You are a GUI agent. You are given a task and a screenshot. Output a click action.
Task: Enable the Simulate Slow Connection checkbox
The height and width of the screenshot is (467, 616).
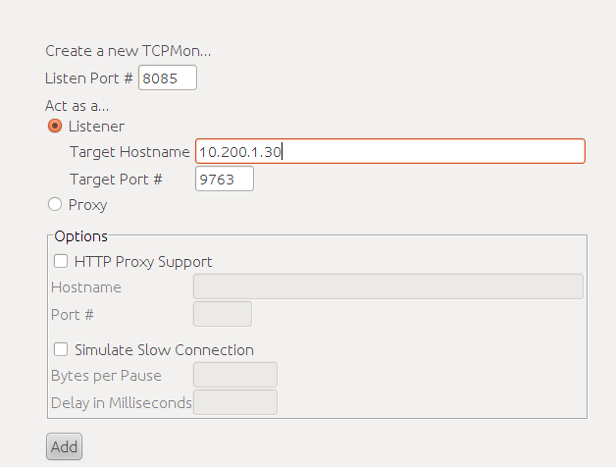point(61,349)
